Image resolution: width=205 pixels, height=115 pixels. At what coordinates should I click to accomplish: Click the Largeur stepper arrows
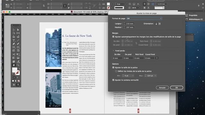coord(124,24)
